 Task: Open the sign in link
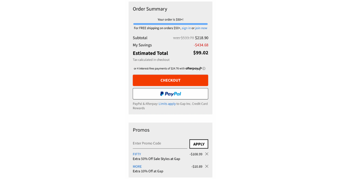pyautogui.click(x=186, y=28)
